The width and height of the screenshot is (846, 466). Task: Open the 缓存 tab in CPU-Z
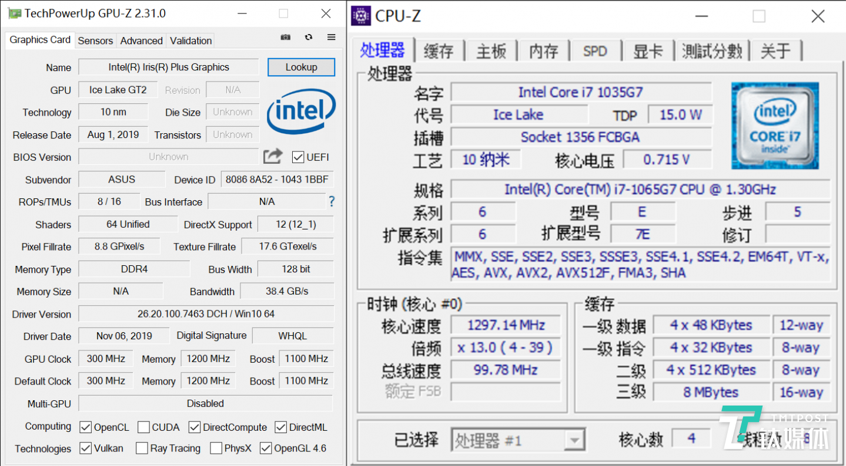439,51
